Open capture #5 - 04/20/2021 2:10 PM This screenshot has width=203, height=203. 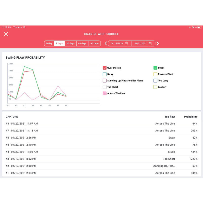101,145
